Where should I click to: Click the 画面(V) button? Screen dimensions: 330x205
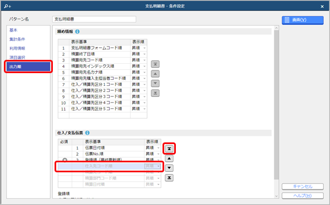tap(303, 20)
